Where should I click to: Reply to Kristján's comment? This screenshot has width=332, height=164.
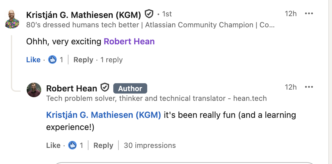pyautogui.click(x=83, y=60)
